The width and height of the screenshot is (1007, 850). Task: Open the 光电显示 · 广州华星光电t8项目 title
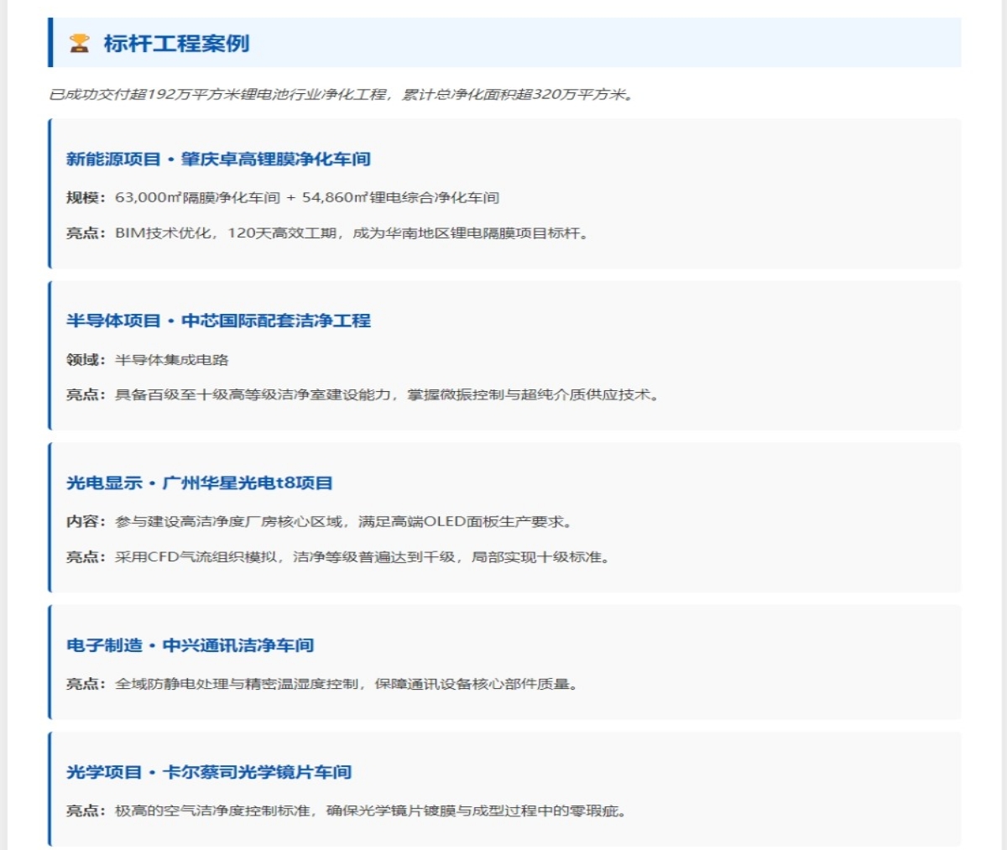point(200,483)
